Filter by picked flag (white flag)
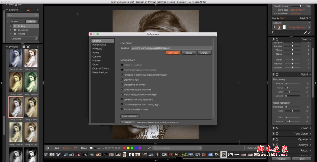Viewport: 317px width, 162px height. [x=91, y=148]
